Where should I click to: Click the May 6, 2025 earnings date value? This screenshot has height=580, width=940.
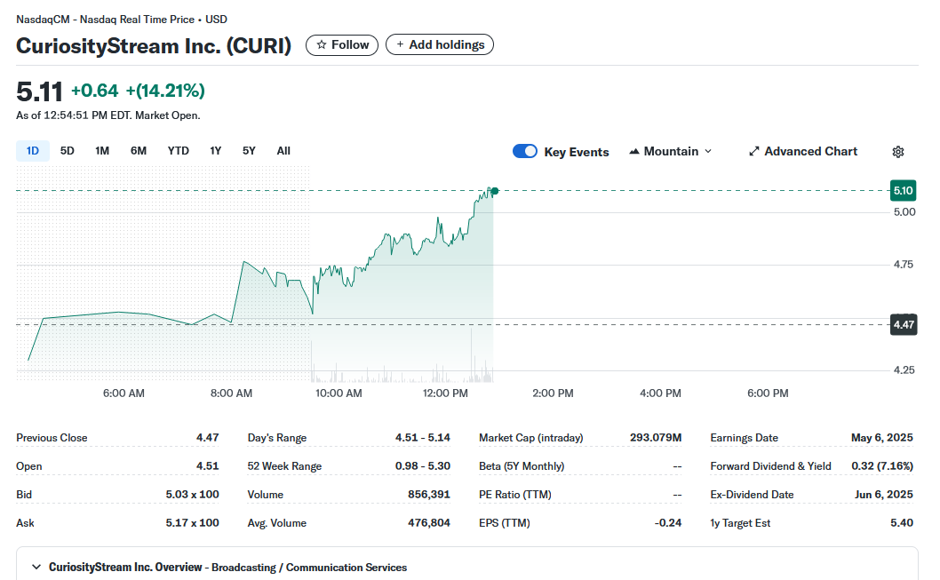tap(882, 437)
